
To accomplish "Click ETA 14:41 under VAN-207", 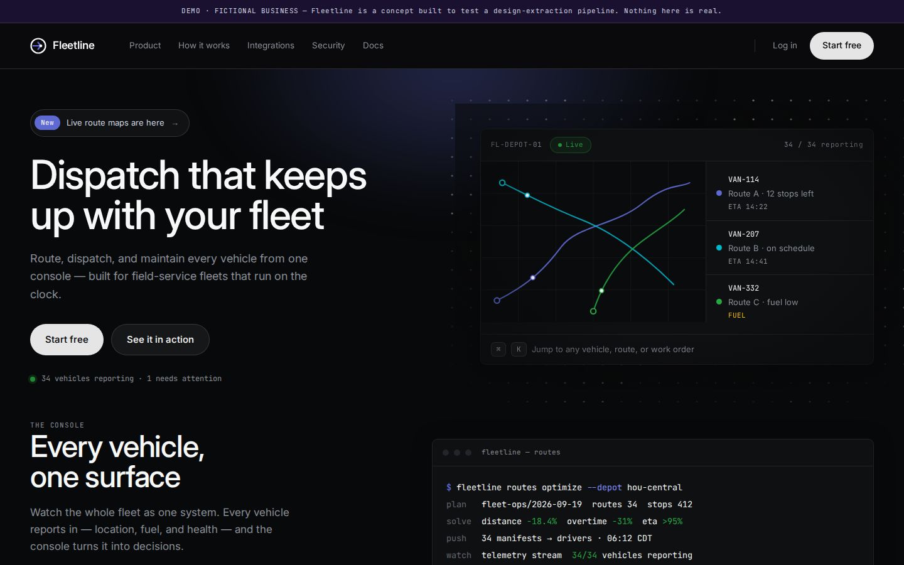I will pyautogui.click(x=748, y=261).
